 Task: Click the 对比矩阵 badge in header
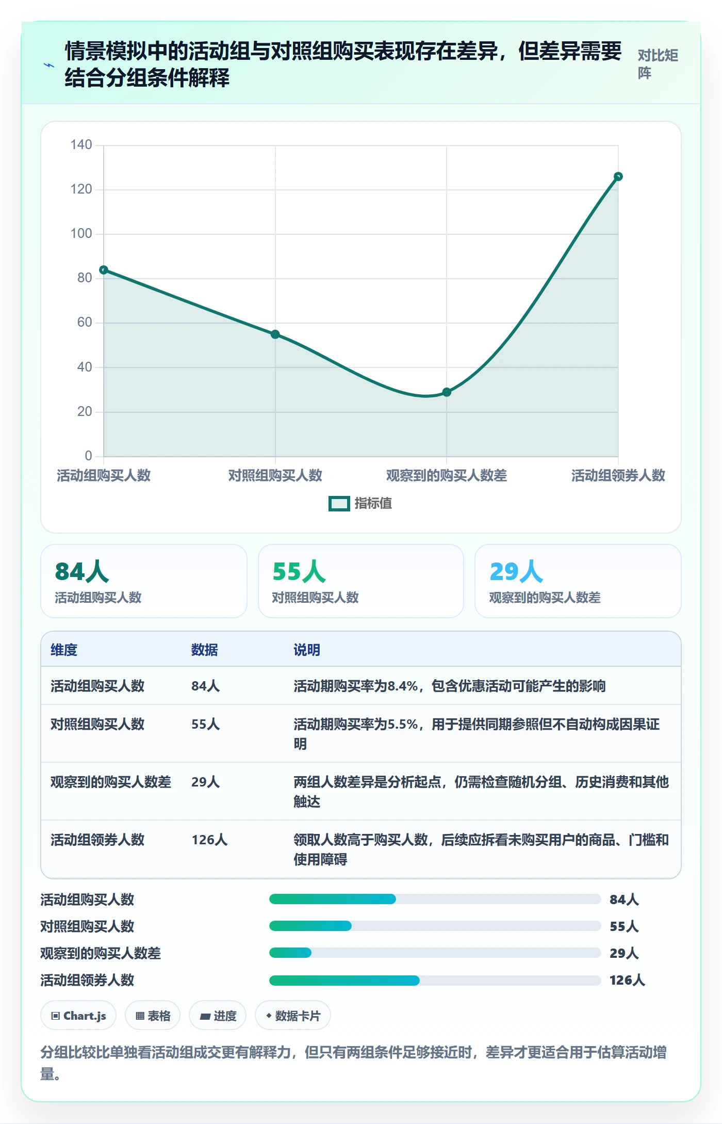click(658, 64)
